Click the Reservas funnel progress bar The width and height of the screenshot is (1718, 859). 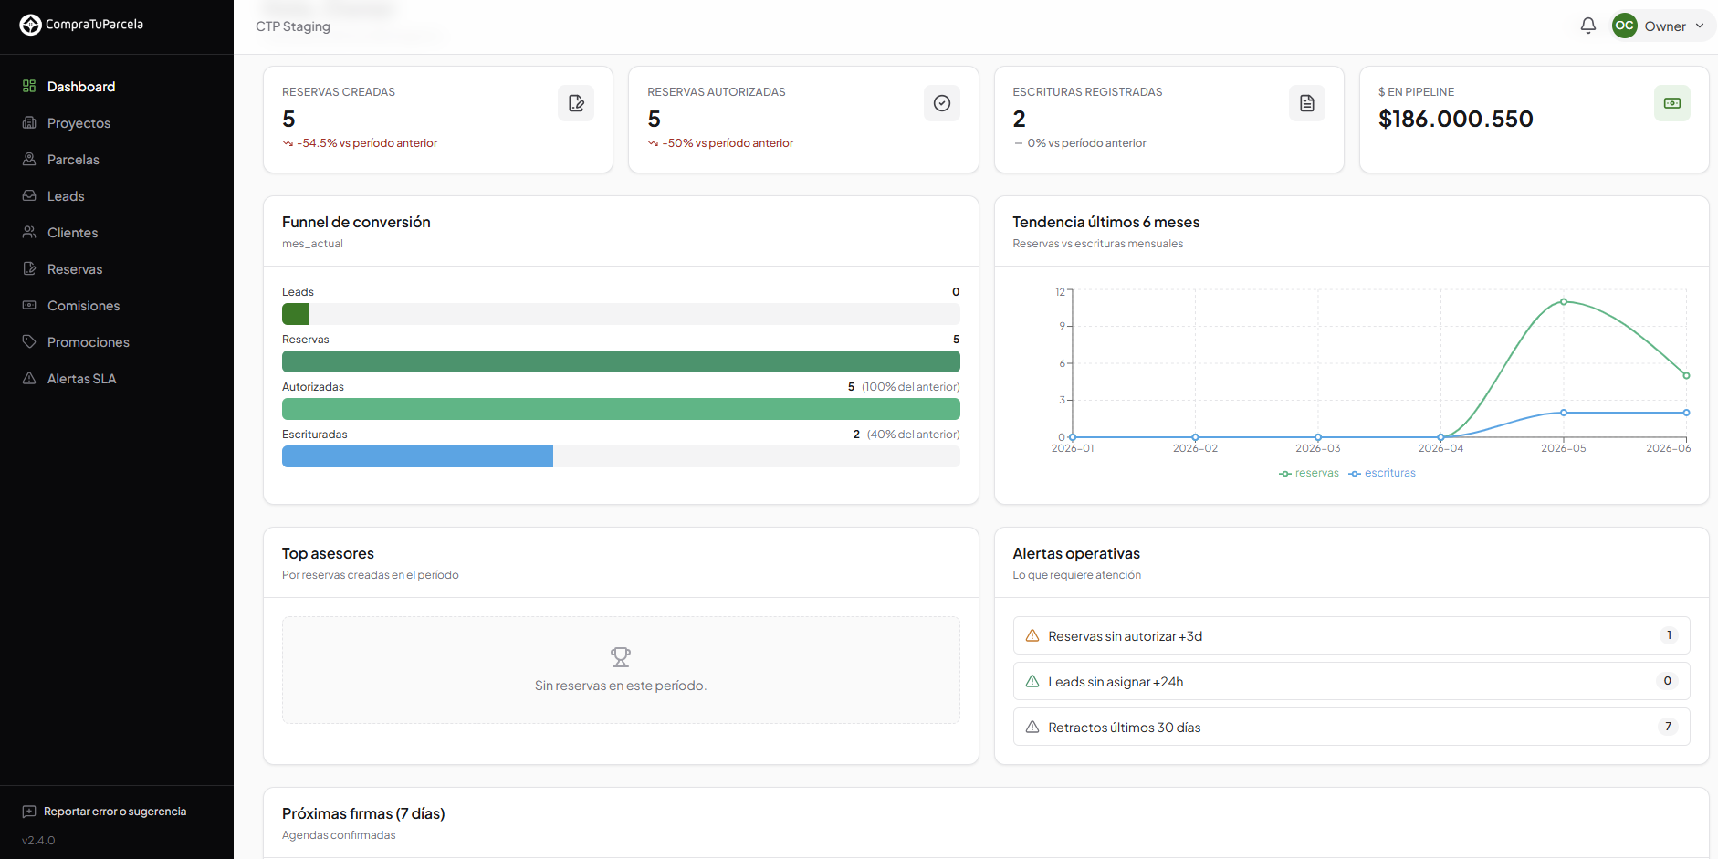[x=621, y=361]
